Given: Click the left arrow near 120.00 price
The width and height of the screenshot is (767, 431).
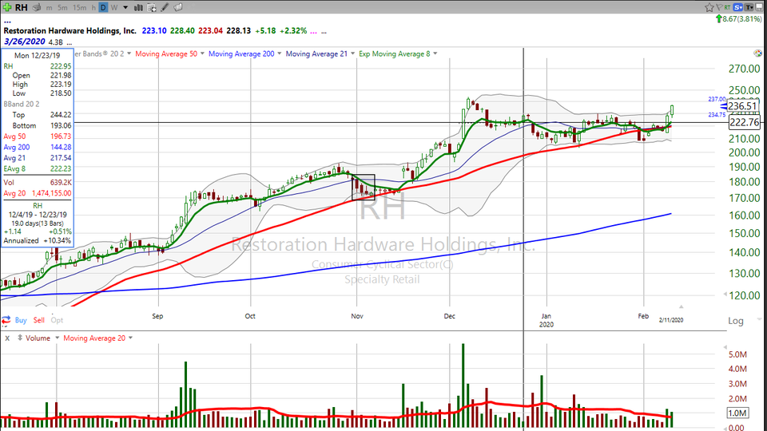Looking at the screenshot, I should (x=725, y=295).
